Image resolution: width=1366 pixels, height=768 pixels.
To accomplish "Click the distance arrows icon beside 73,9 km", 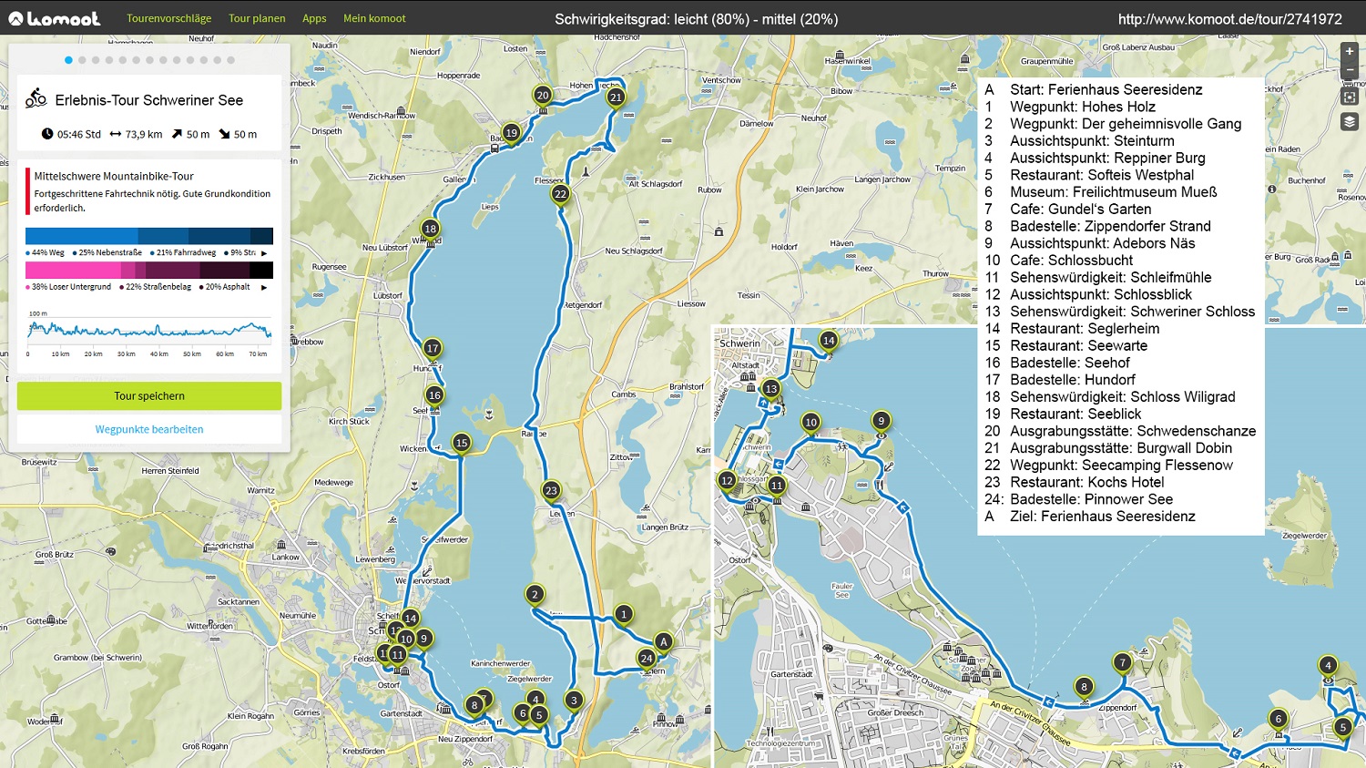I will point(116,134).
